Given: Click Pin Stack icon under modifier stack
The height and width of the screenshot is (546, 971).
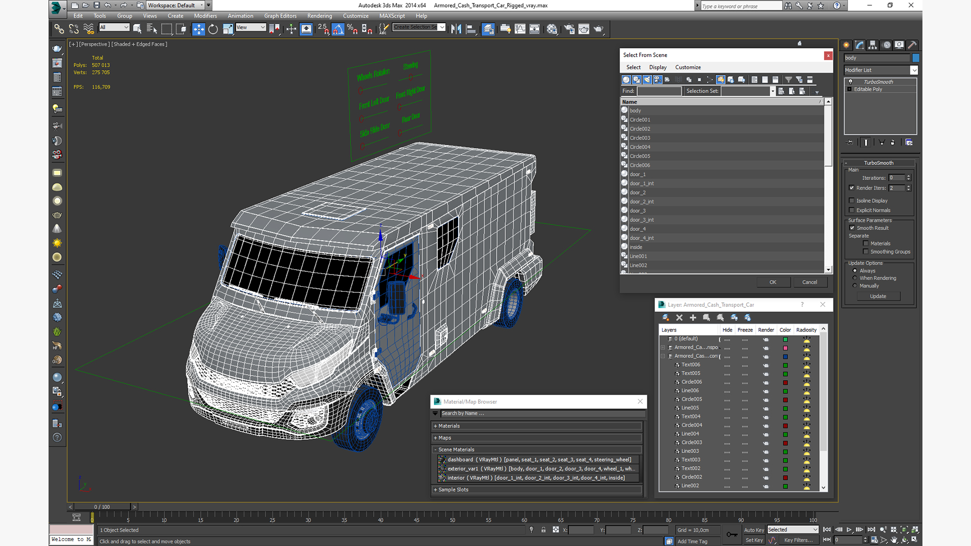Looking at the screenshot, I should [x=850, y=143].
